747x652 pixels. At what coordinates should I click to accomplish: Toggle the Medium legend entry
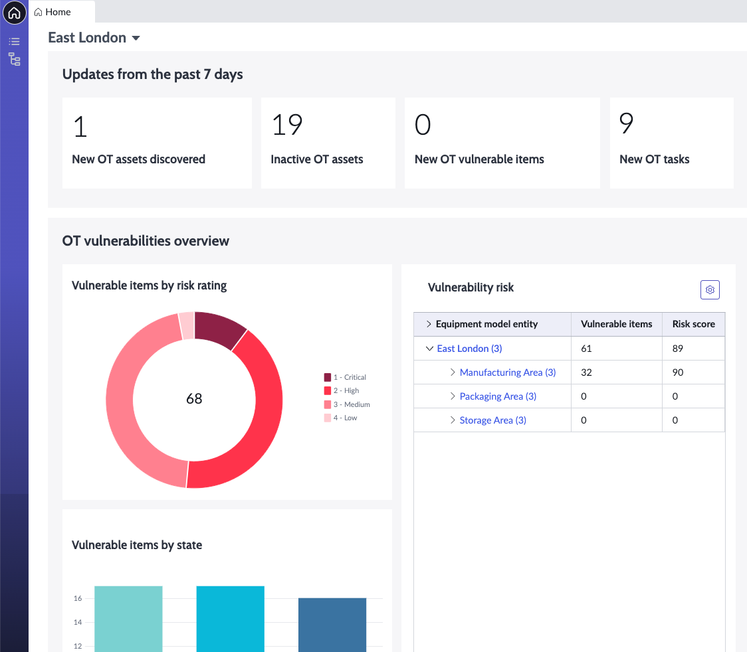click(x=347, y=404)
